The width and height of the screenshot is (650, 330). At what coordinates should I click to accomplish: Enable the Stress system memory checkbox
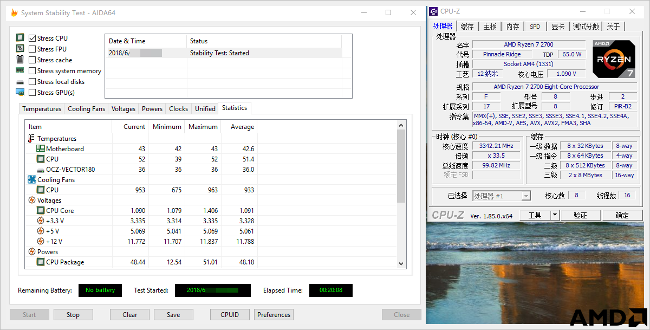pos(32,70)
